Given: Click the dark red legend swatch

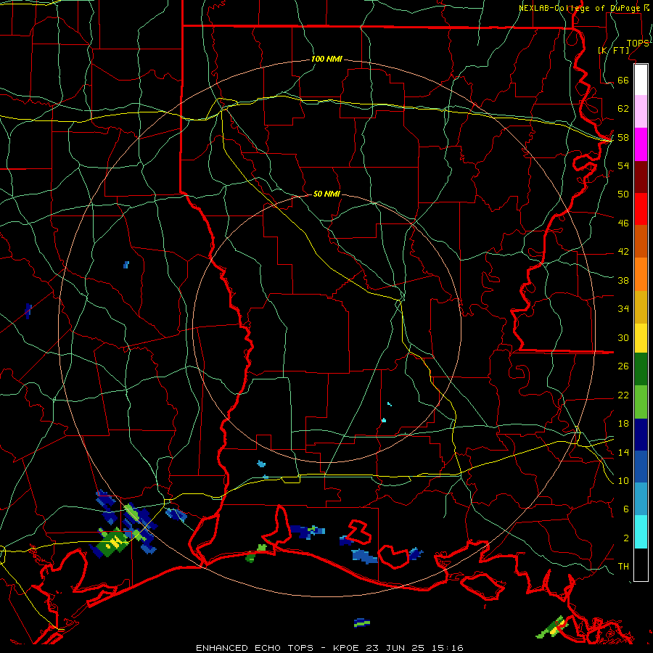Looking at the screenshot, I should [641, 176].
